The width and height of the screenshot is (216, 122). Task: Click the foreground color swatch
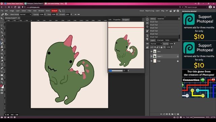[1, 86]
